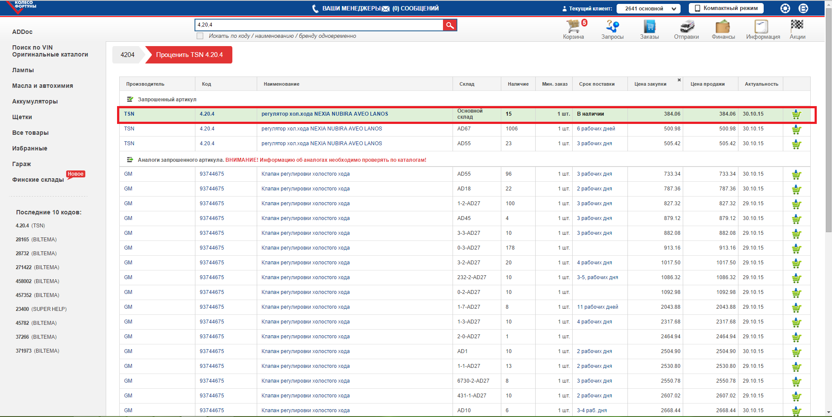Add GM 1-7-AD27 row to cart
The height and width of the screenshot is (417, 832).
(796, 308)
